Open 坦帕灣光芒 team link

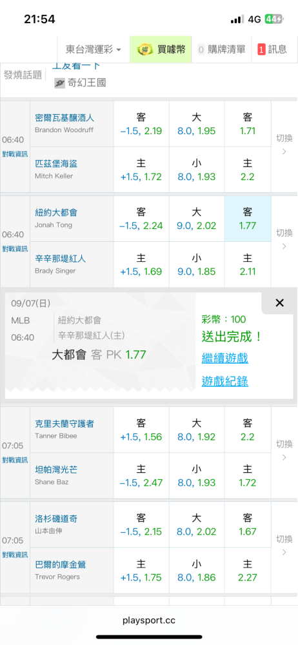click(56, 470)
